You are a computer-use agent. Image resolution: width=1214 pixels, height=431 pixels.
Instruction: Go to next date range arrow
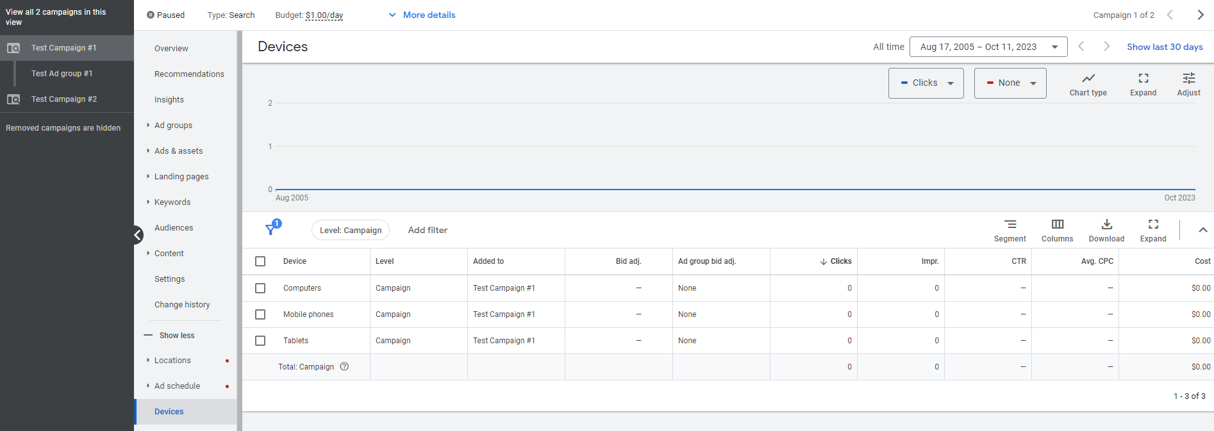tap(1106, 46)
